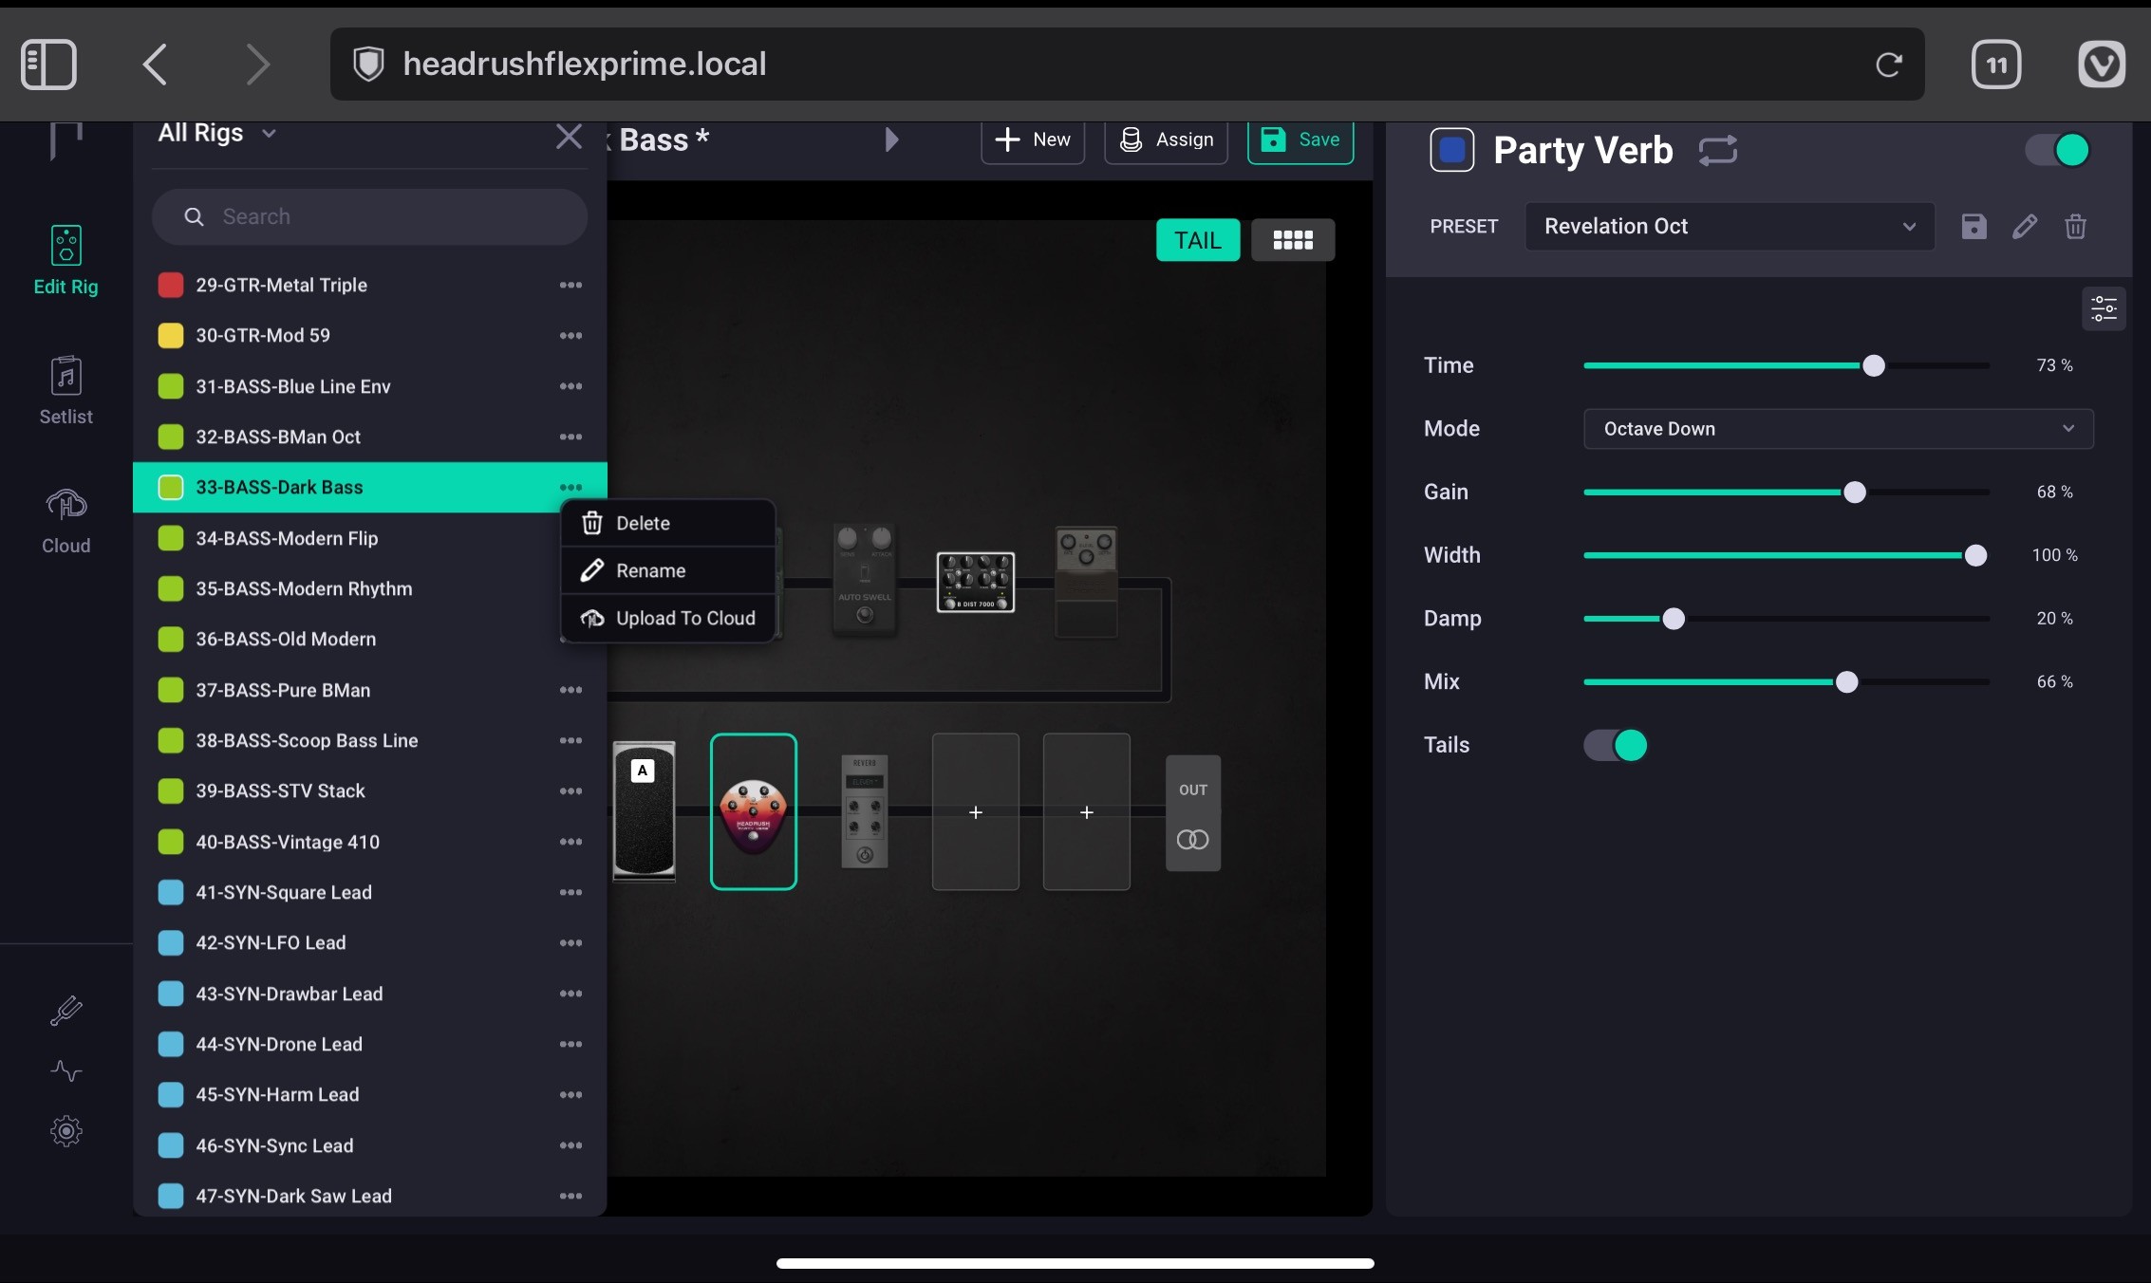
Task: Save the preset with the disk icon
Action: (x=1973, y=227)
